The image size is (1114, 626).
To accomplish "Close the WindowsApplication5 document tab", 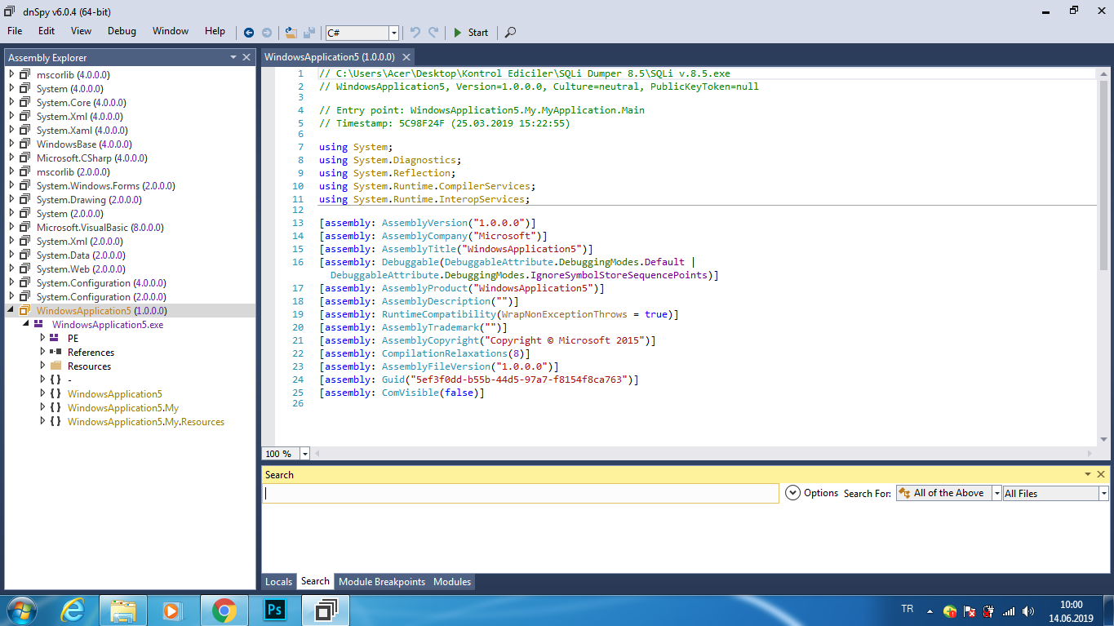I will (x=406, y=57).
